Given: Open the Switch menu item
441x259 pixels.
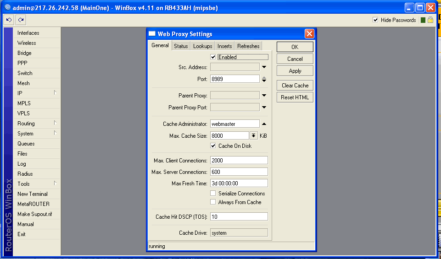Looking at the screenshot, I should (x=37, y=73).
